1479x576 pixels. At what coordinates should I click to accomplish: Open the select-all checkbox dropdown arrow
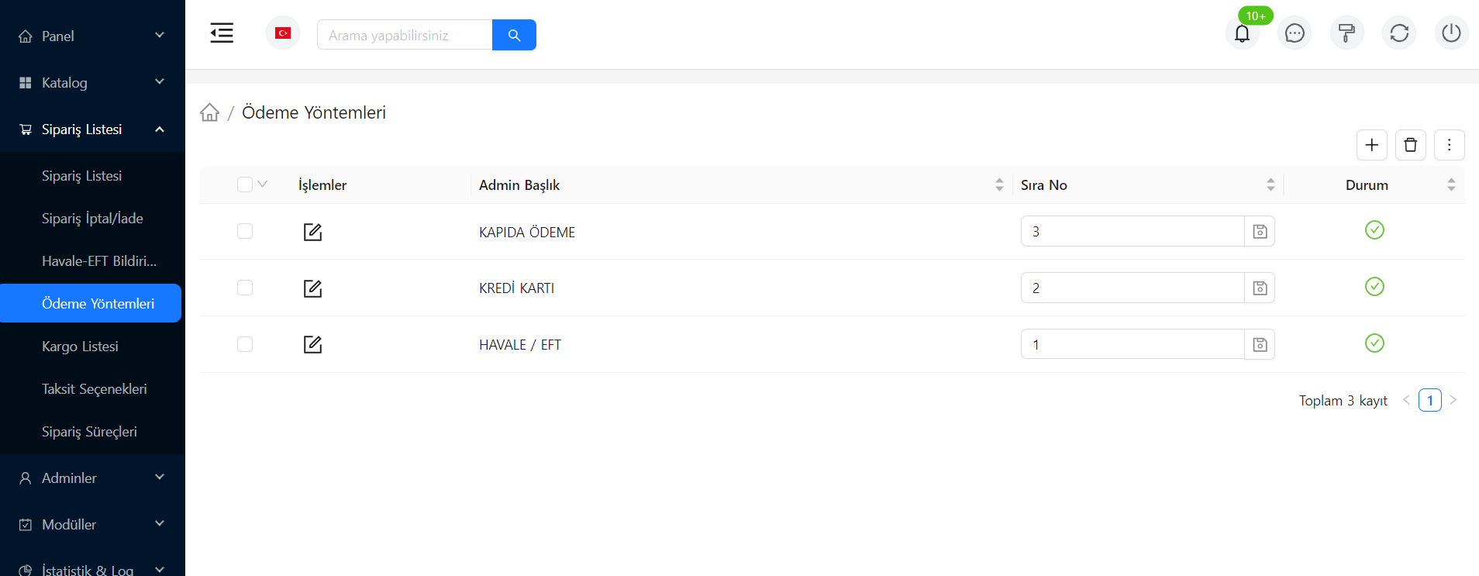coord(263,185)
